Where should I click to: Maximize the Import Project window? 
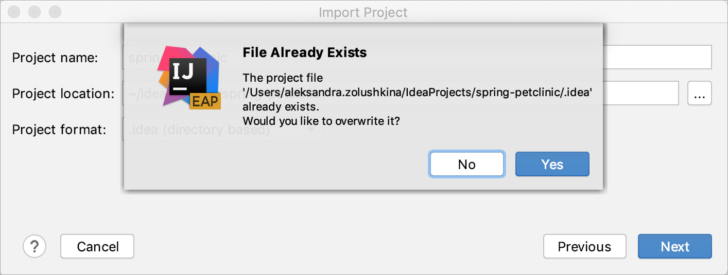click(54, 11)
